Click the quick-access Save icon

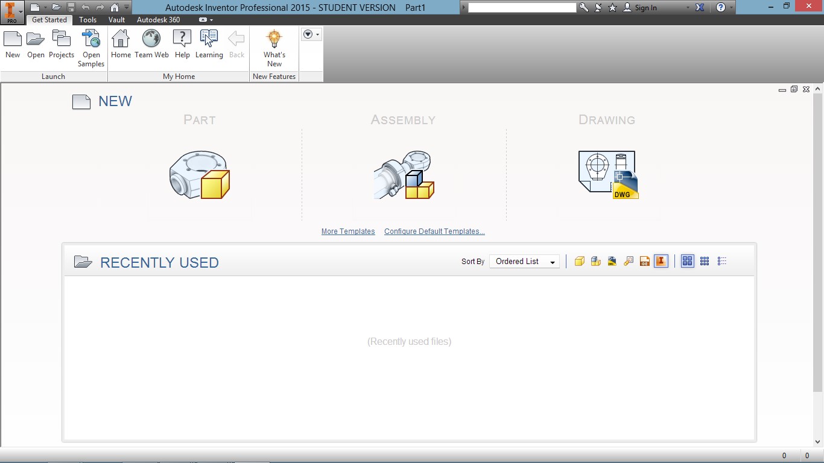point(71,8)
